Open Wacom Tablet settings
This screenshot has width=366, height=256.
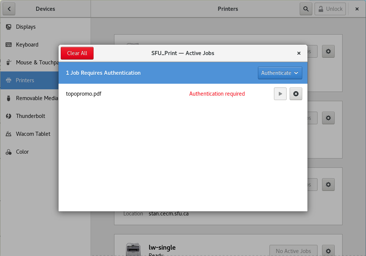33,134
